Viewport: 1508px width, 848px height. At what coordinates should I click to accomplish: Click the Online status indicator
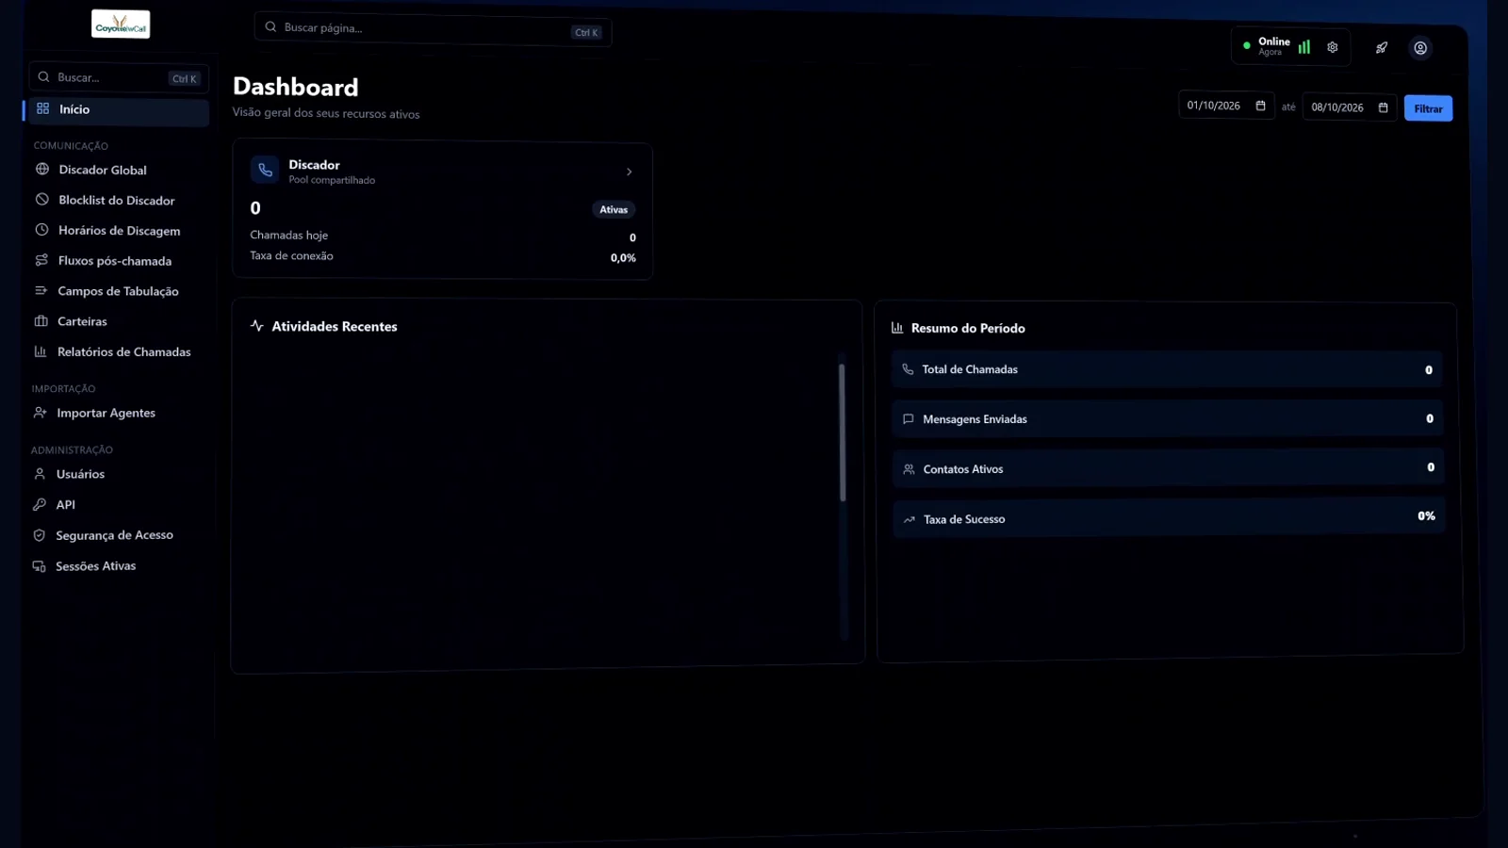click(1266, 45)
